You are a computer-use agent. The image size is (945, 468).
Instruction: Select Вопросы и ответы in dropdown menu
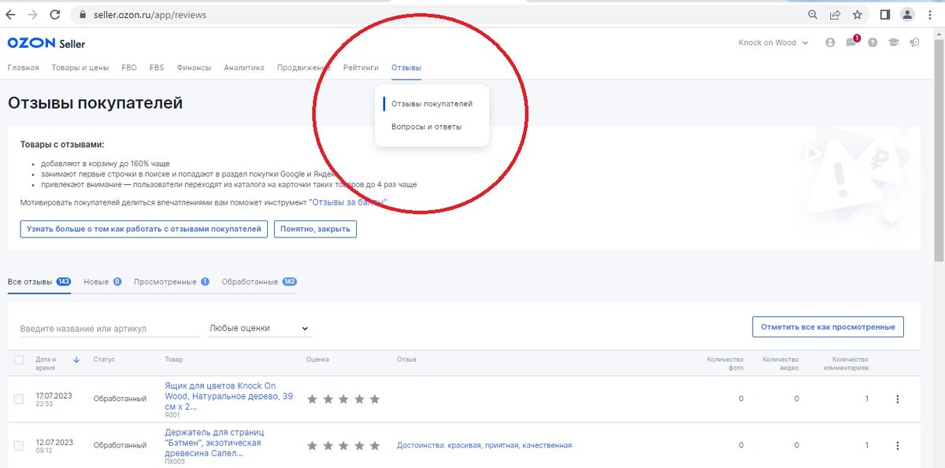pos(426,127)
